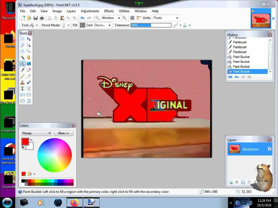Open the File menu
The width and height of the screenshot is (278, 208).
click(23, 11)
